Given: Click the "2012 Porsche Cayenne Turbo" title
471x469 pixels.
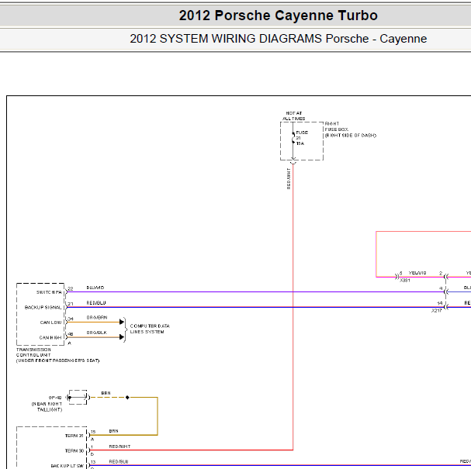Looking at the screenshot, I should 278,16.
